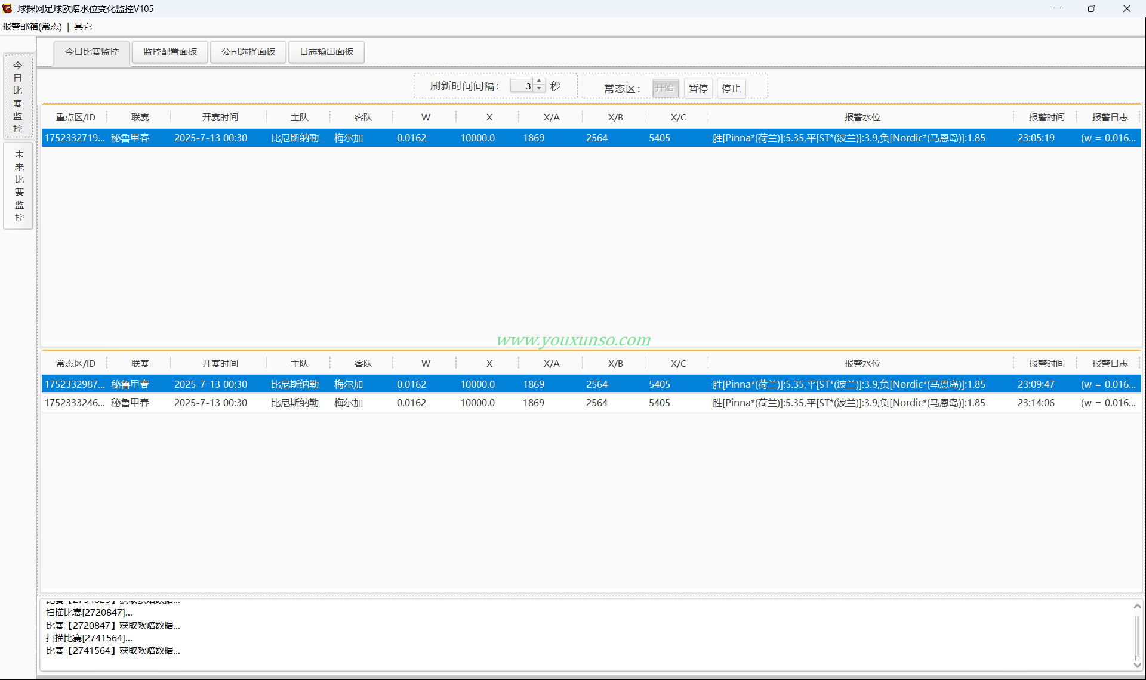Click bottom table X/C column header

678,364
